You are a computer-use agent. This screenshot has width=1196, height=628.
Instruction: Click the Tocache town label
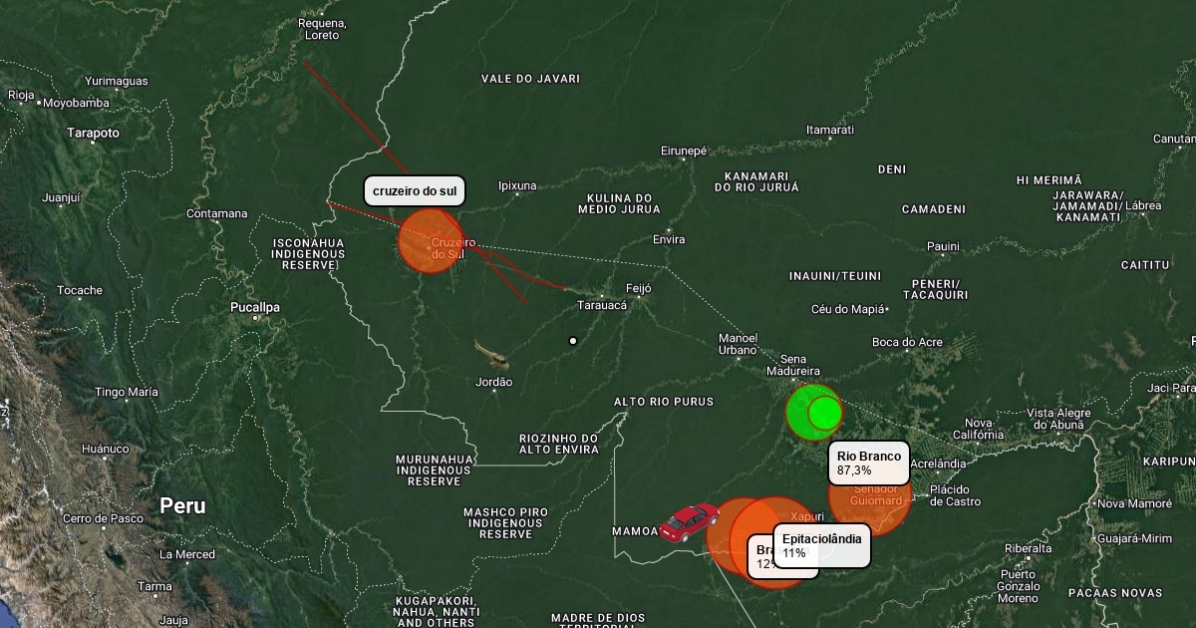click(80, 290)
